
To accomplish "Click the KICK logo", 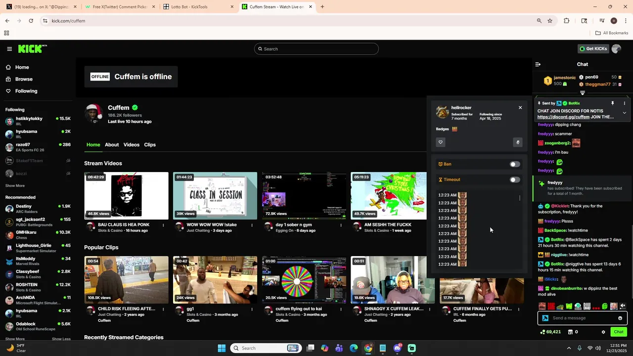I will click(32, 49).
